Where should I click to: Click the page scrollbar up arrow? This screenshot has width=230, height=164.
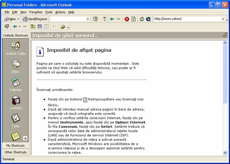tap(225, 43)
